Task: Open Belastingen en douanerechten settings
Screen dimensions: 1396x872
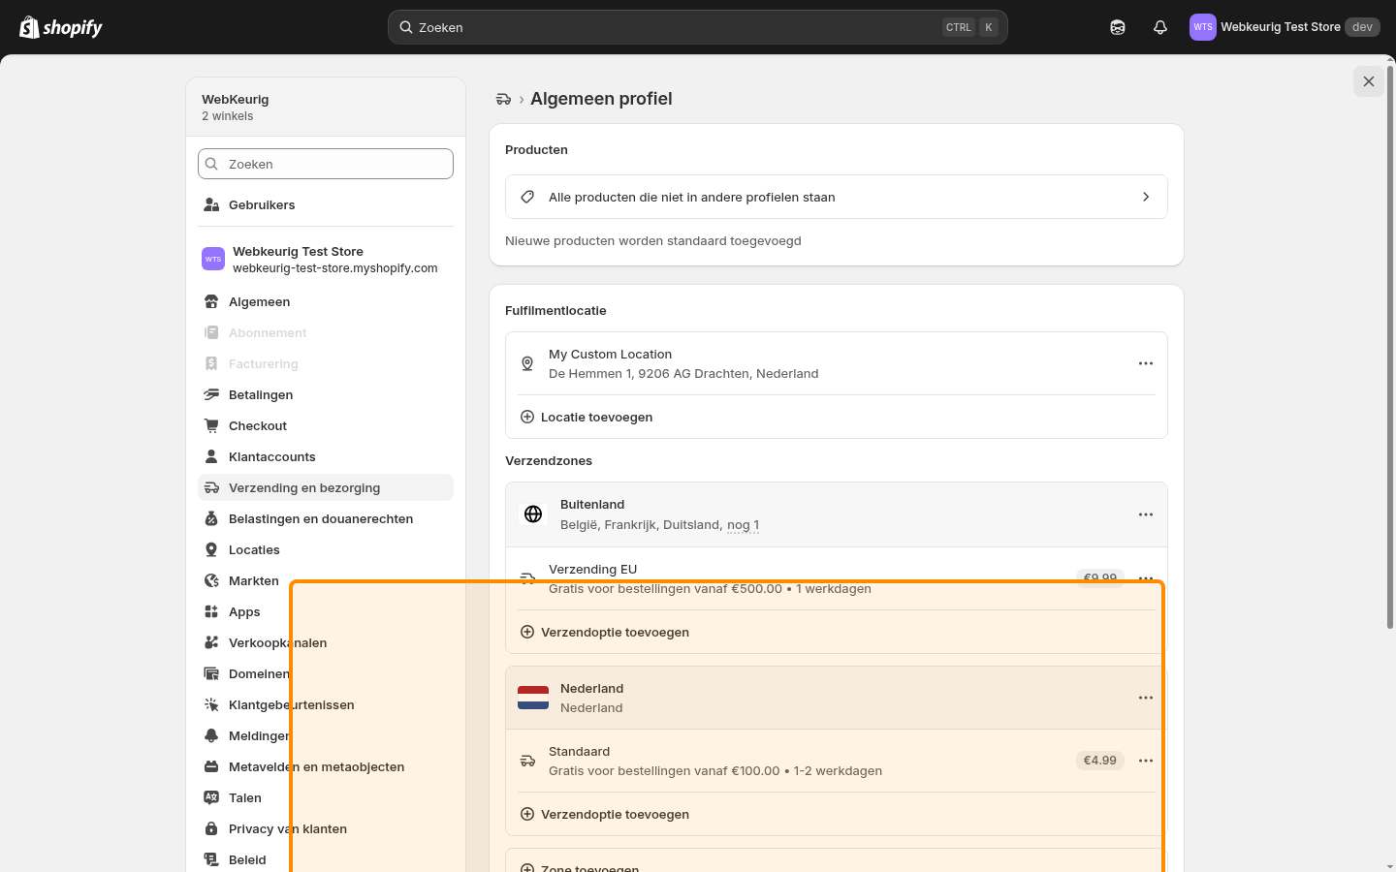Action: pyautogui.click(x=326, y=518)
